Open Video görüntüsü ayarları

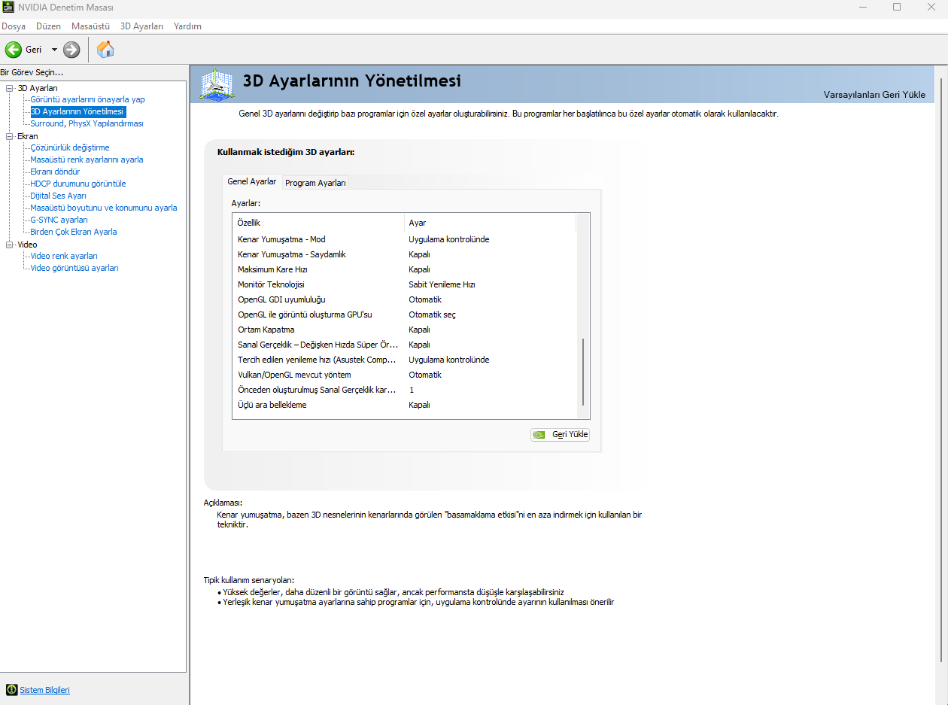[74, 268]
